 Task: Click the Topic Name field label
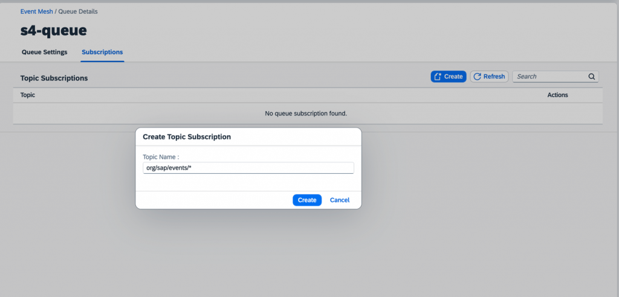[x=161, y=156]
